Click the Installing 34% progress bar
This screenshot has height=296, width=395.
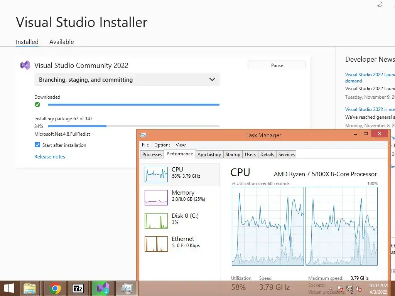(134, 126)
